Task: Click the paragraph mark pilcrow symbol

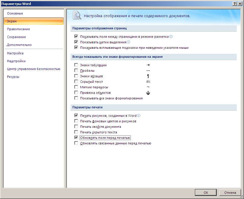Action: pos(148,76)
